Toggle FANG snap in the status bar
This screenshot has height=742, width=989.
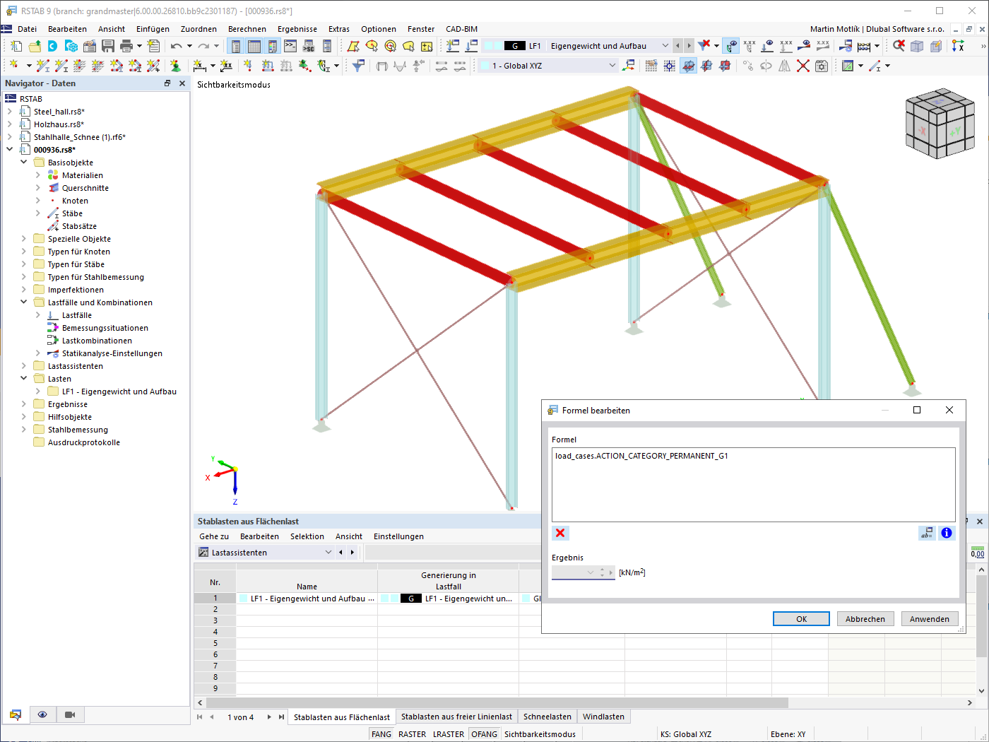point(381,734)
